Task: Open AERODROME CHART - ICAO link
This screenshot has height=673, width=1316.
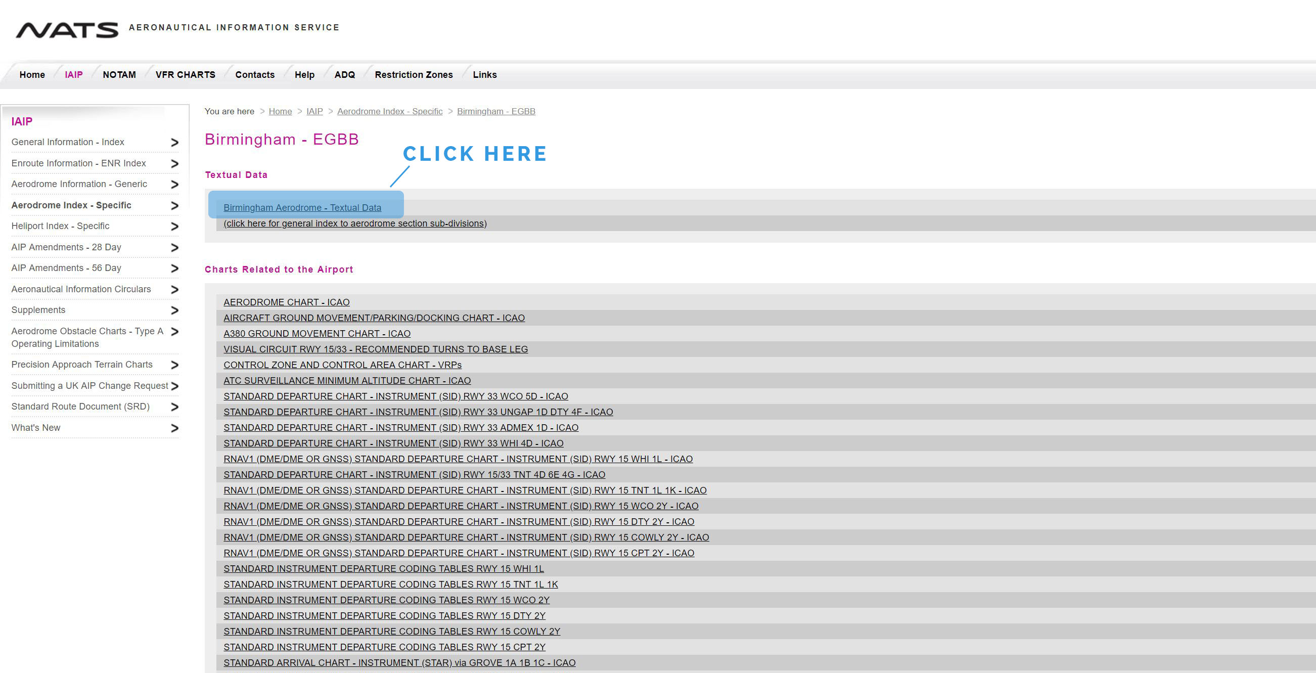Action: click(x=287, y=302)
